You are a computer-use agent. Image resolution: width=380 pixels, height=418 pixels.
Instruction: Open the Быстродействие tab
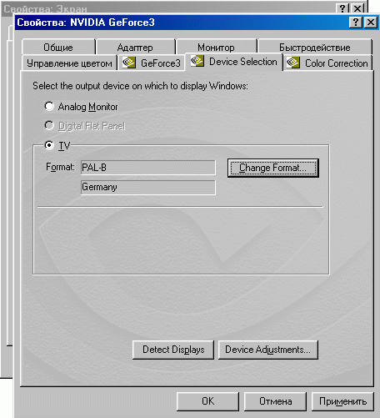coord(315,48)
